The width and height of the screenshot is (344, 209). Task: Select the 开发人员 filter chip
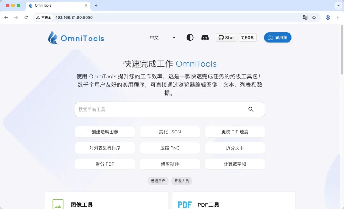tap(182, 181)
